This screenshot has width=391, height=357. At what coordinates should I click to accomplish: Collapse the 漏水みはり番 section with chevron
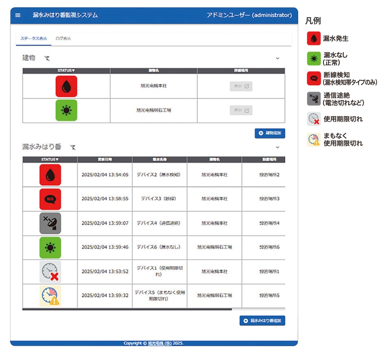tap(277, 147)
